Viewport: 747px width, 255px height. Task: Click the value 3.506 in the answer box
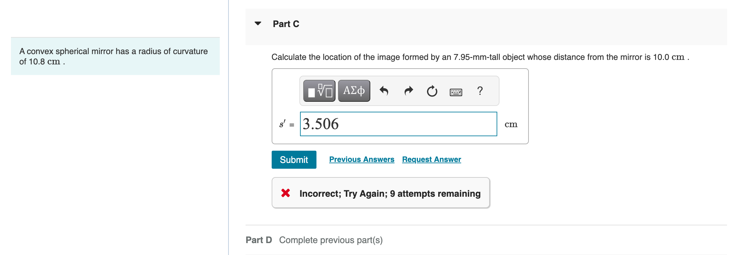pyautogui.click(x=321, y=124)
